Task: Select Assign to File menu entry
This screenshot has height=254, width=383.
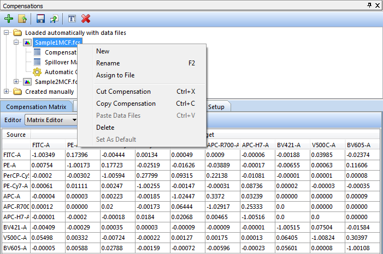Action: [x=115, y=75]
